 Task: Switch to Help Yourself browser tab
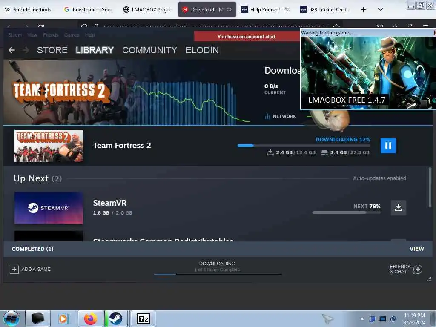point(266,9)
